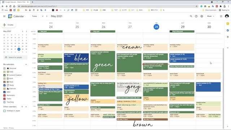
Task: Toggle the Read calendar checkbox
Action: pos(4,82)
